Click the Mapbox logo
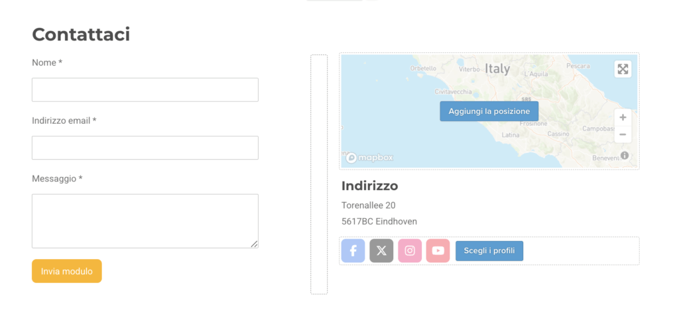The width and height of the screenshot is (679, 310). coord(370,158)
